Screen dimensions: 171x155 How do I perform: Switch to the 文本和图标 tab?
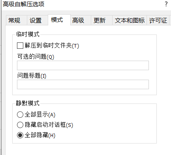pyautogui.click(x=130, y=20)
